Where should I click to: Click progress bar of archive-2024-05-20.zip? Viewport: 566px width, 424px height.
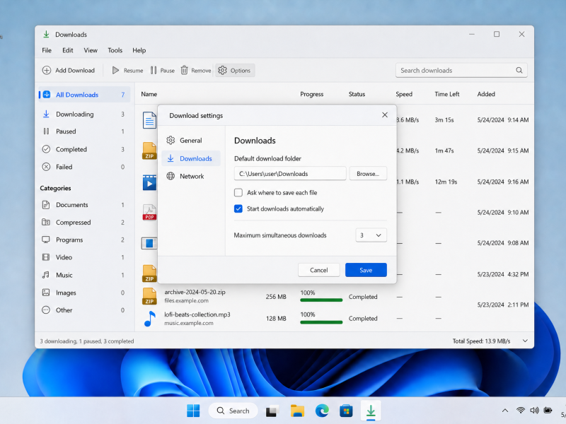[x=321, y=300]
